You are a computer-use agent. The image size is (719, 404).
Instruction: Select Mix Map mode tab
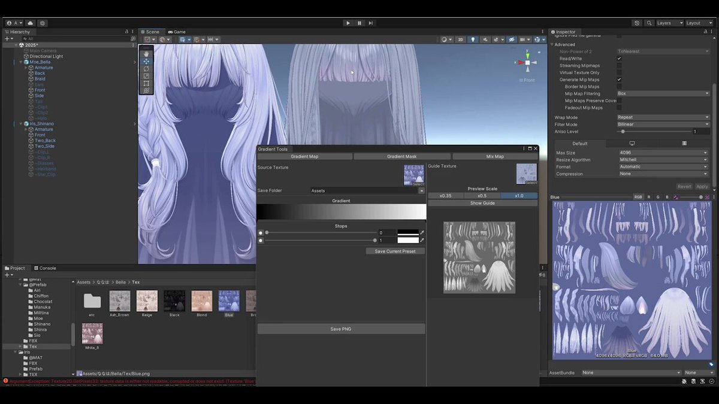point(495,156)
